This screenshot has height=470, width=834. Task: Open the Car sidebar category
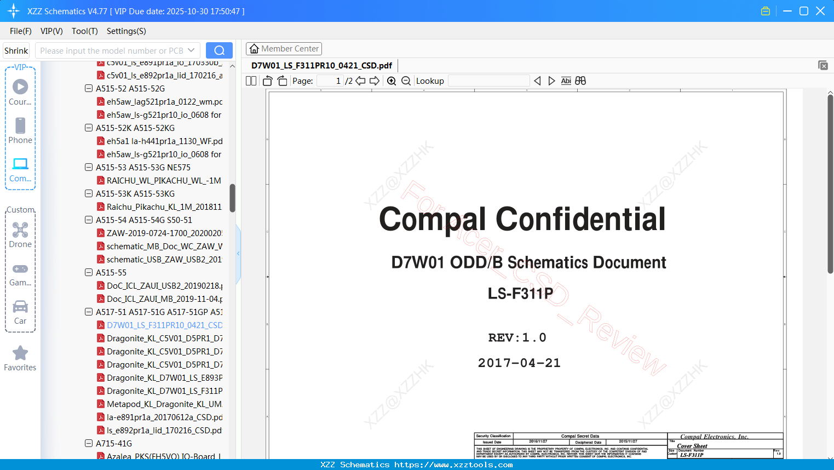click(20, 312)
